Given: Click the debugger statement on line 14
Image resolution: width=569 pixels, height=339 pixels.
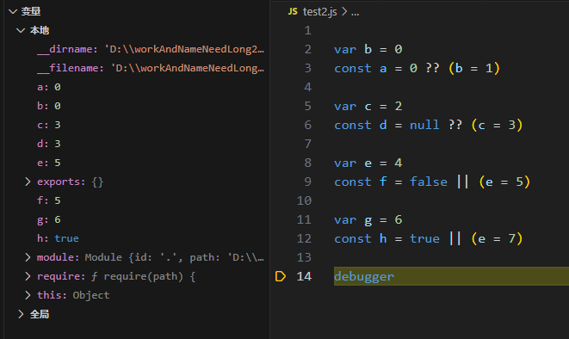Looking at the screenshot, I should (364, 277).
